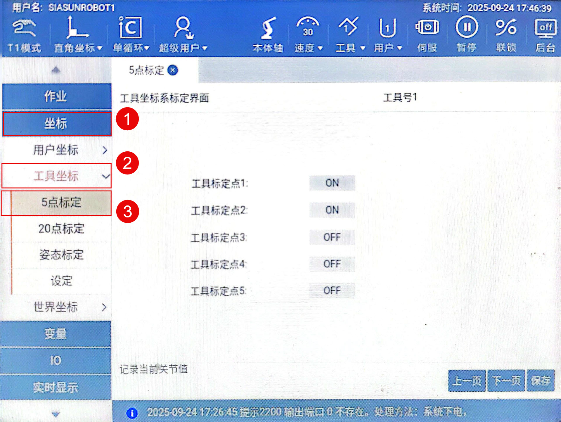
Task: Click the info icon in status bar
Action: pyautogui.click(x=132, y=413)
